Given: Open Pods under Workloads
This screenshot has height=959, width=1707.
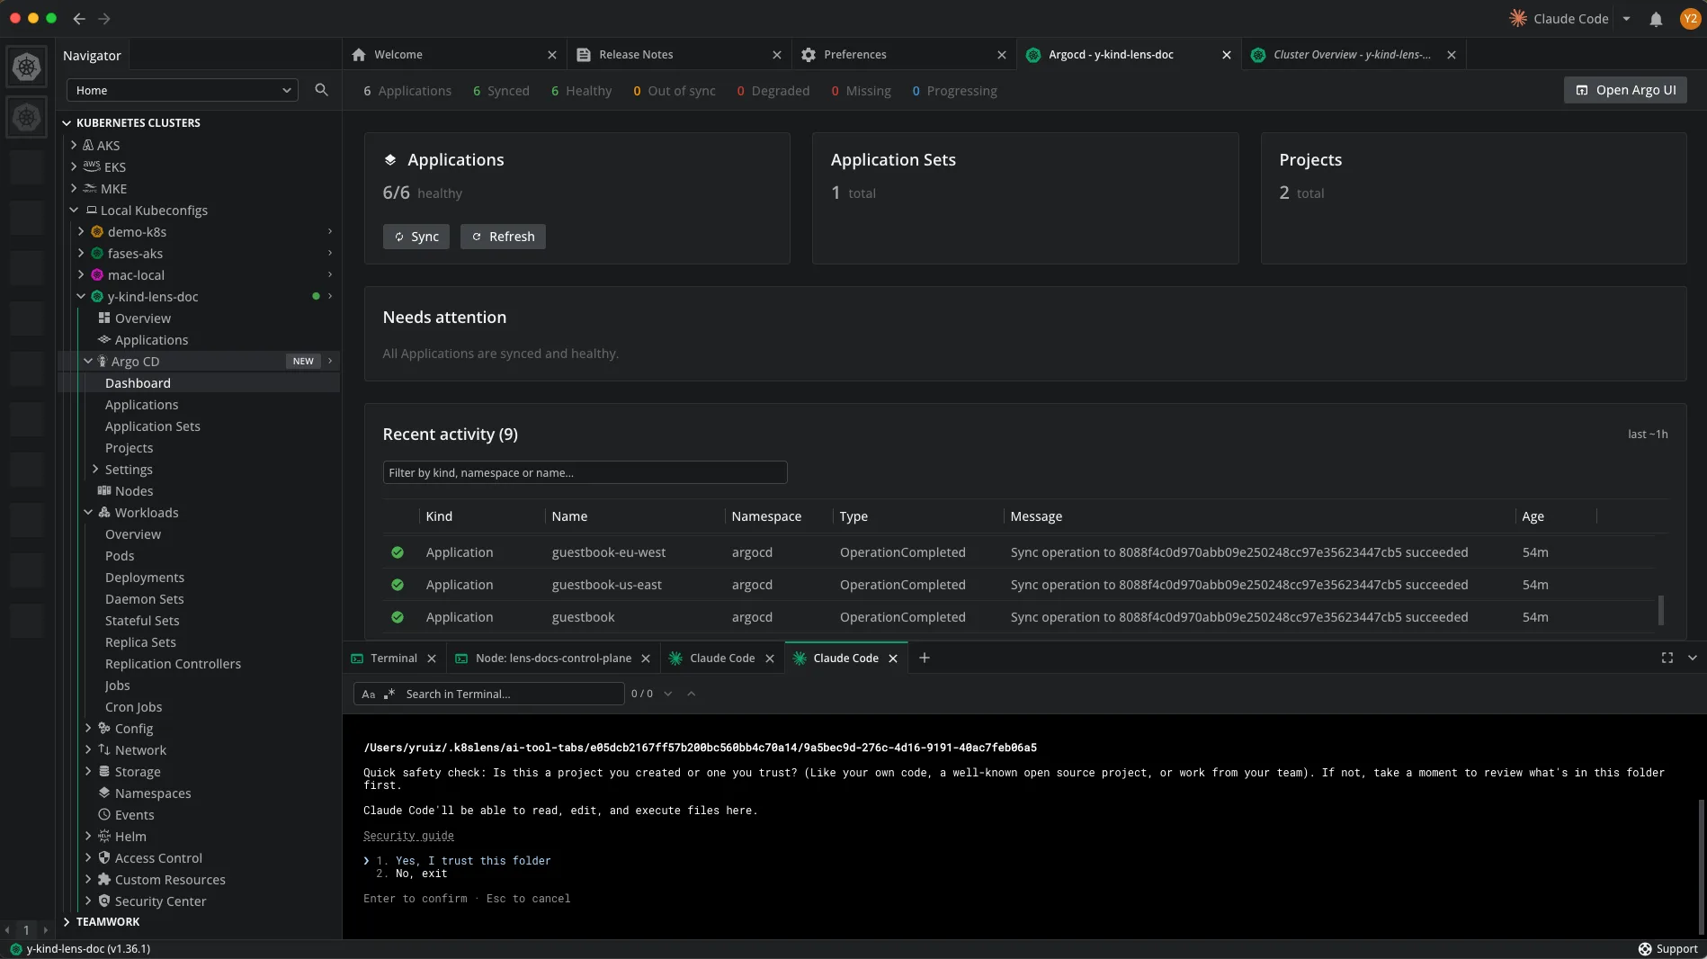Looking at the screenshot, I should (x=120, y=556).
